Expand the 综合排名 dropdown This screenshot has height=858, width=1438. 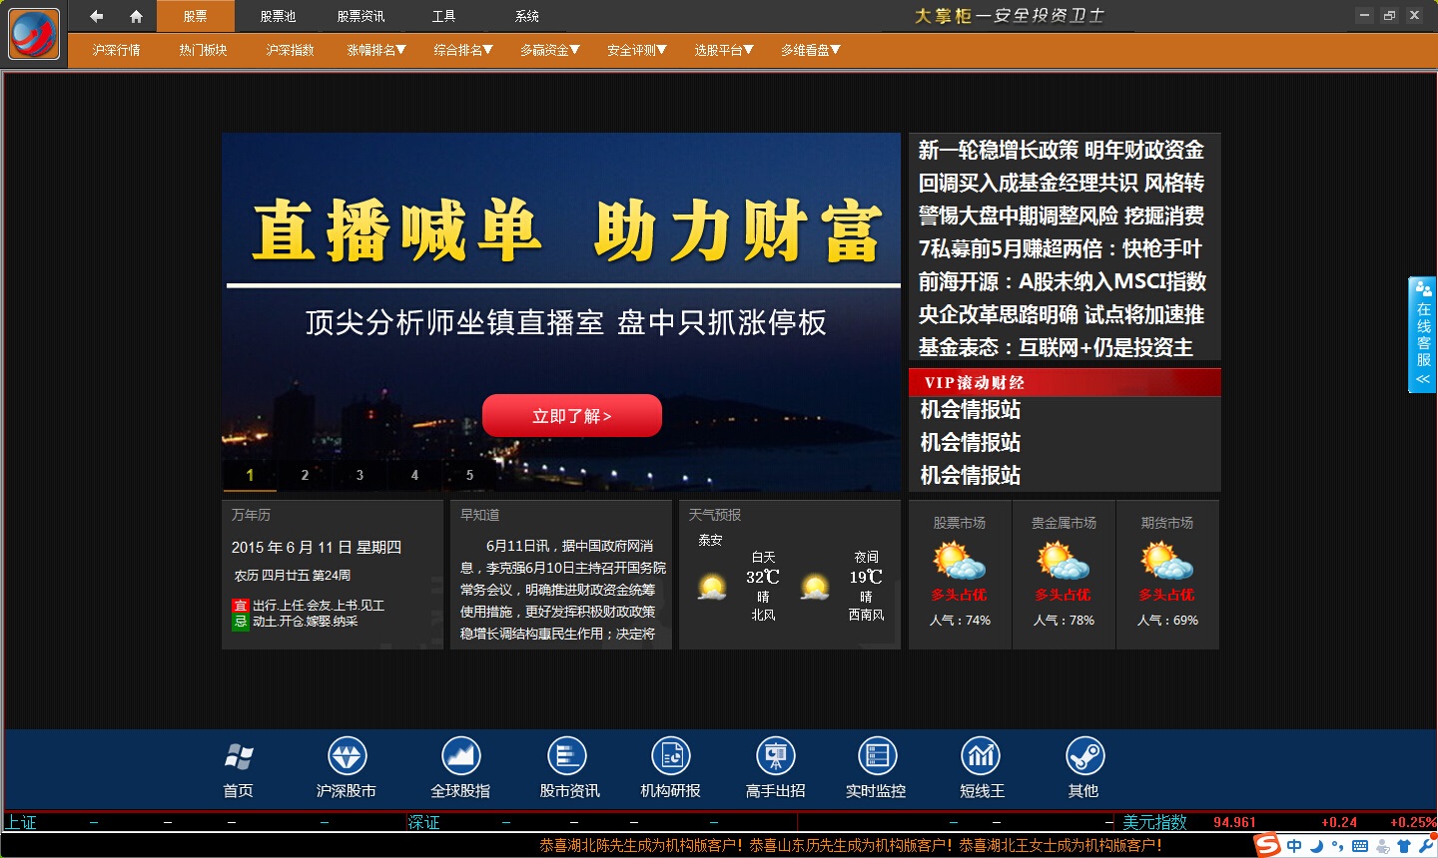(463, 50)
